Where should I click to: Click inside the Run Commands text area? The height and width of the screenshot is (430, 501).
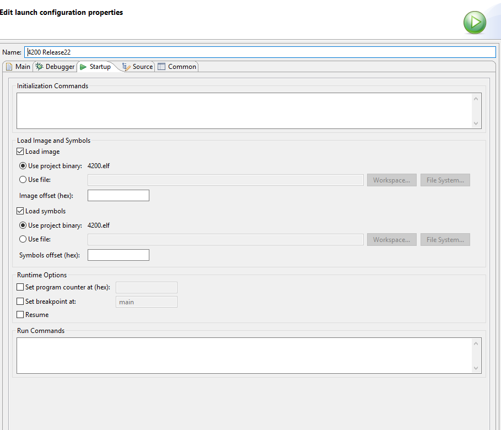coord(243,355)
